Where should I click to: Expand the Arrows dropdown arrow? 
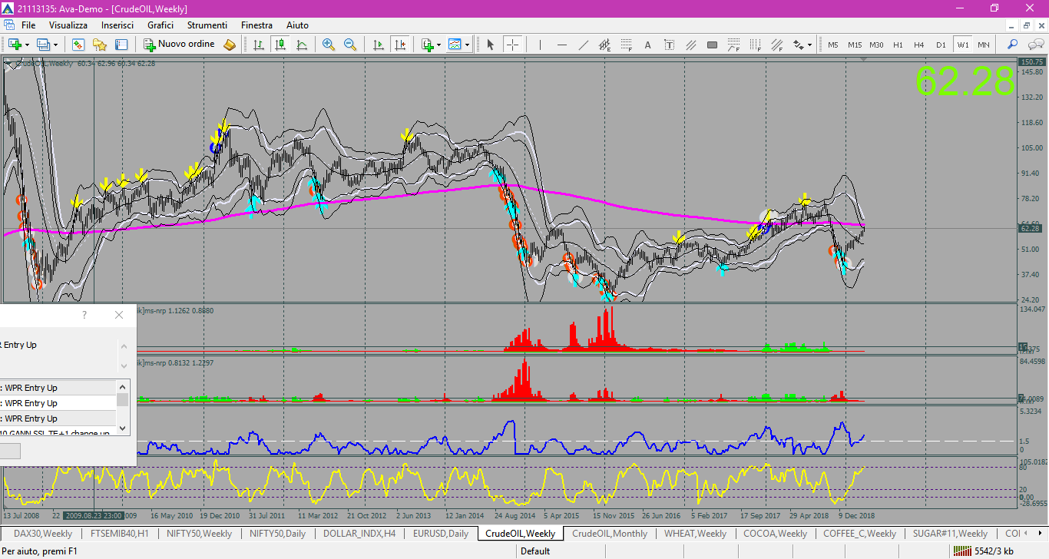tap(809, 45)
